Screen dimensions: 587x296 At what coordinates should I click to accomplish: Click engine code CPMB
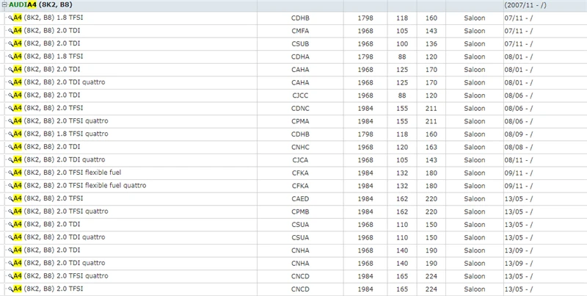point(300,212)
